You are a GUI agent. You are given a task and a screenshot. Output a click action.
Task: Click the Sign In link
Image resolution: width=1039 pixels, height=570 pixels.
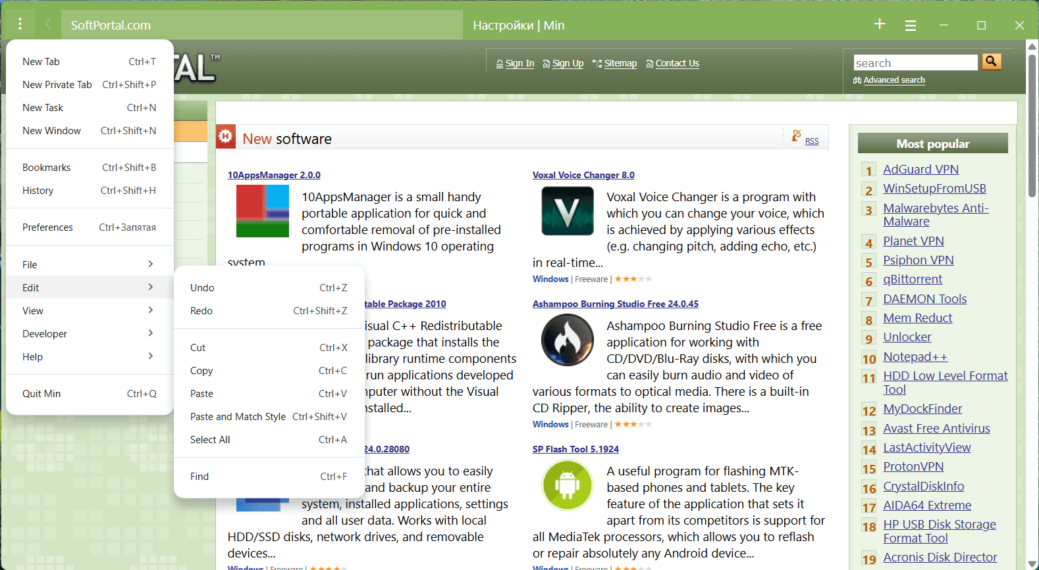coord(519,64)
